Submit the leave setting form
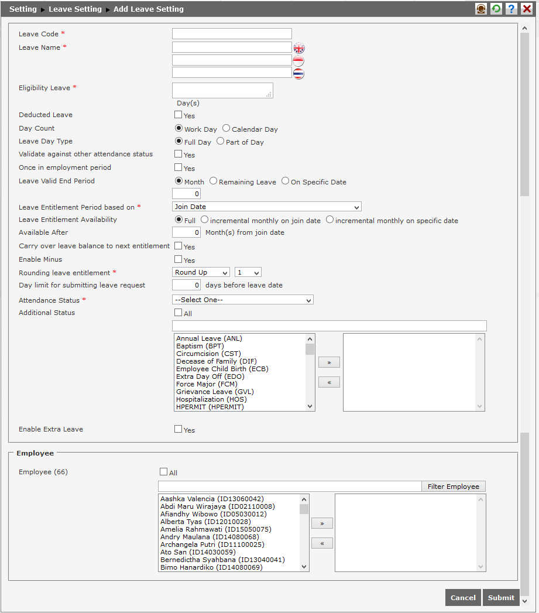The width and height of the screenshot is (539, 613). coord(501,597)
